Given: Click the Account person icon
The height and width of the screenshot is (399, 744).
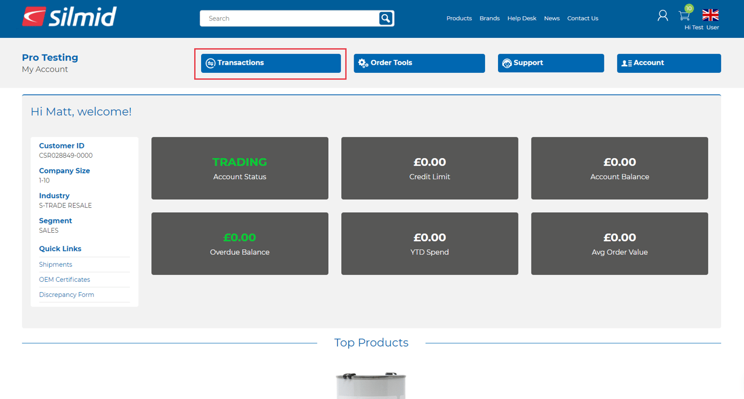Looking at the screenshot, I should coord(627,63).
